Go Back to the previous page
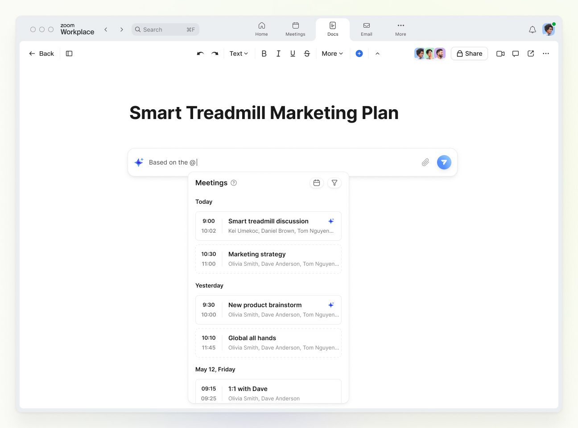Screen dimensions: 578x428 (41, 53)
